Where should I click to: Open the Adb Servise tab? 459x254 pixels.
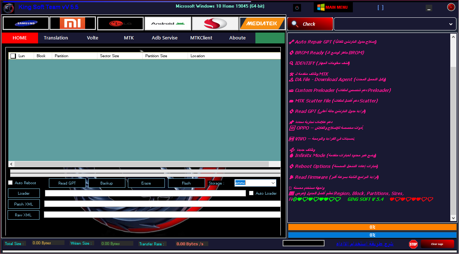click(x=164, y=38)
